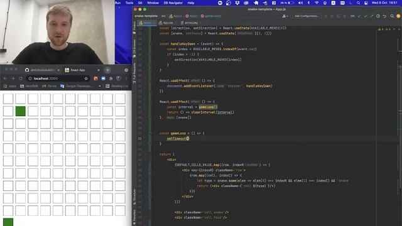The height and width of the screenshot is (226, 402).
Task: Click snake-template breadcrumb
Action: click(146, 16)
